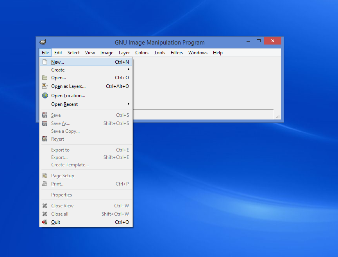338x257 pixels.
Task: Minimize the GIMP window
Action: pyautogui.click(x=248, y=41)
